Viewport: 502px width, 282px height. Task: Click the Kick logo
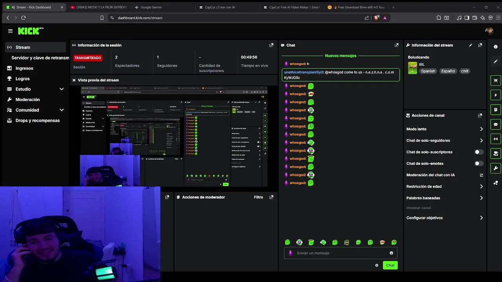click(29, 31)
